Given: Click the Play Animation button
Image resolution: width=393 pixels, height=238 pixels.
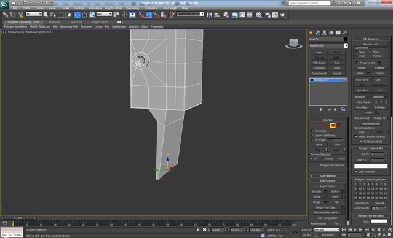Looking at the screenshot, I should click(x=355, y=229).
